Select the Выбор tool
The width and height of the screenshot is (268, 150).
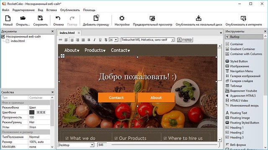coord(244,37)
